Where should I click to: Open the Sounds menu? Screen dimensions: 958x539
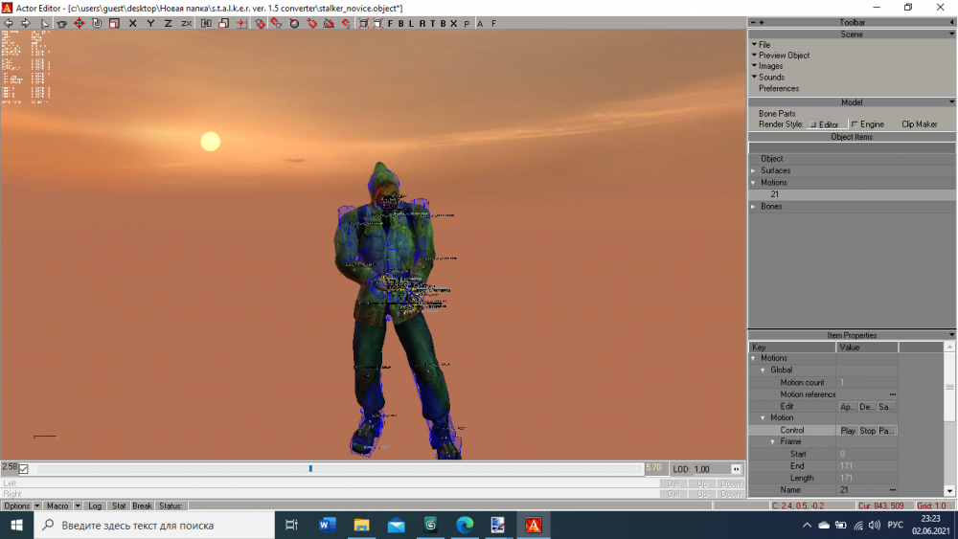(x=771, y=78)
